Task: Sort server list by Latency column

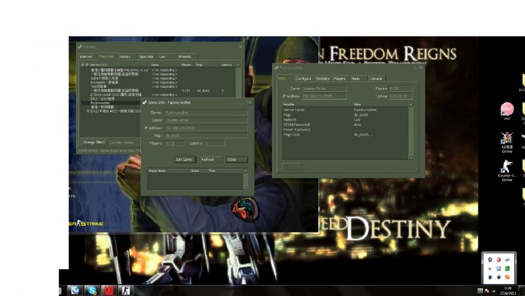Action: 228,64
